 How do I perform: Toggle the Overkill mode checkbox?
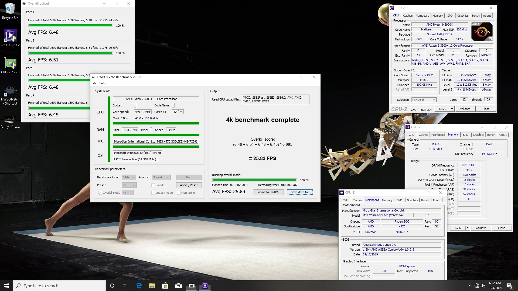pos(100,193)
